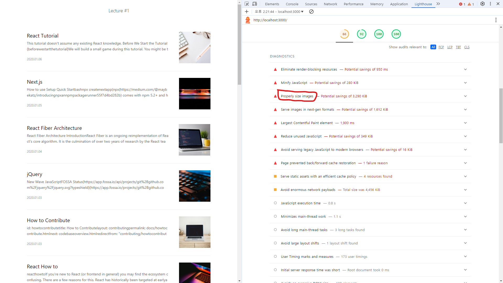Expand Page prevented back/forward cache audit
Screen dimensions: 503x283
click(x=370, y=163)
